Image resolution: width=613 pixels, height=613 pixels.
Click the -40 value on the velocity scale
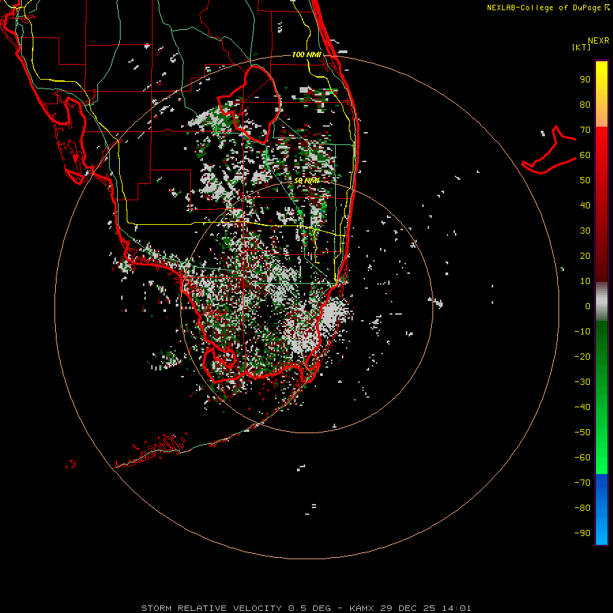(x=582, y=407)
